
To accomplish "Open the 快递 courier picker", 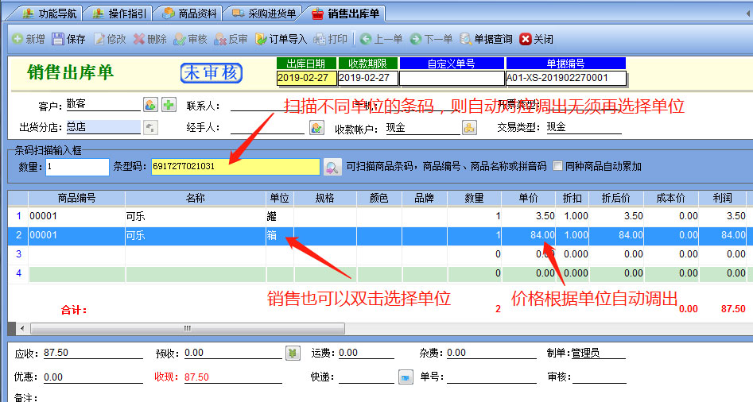I will 405,377.
